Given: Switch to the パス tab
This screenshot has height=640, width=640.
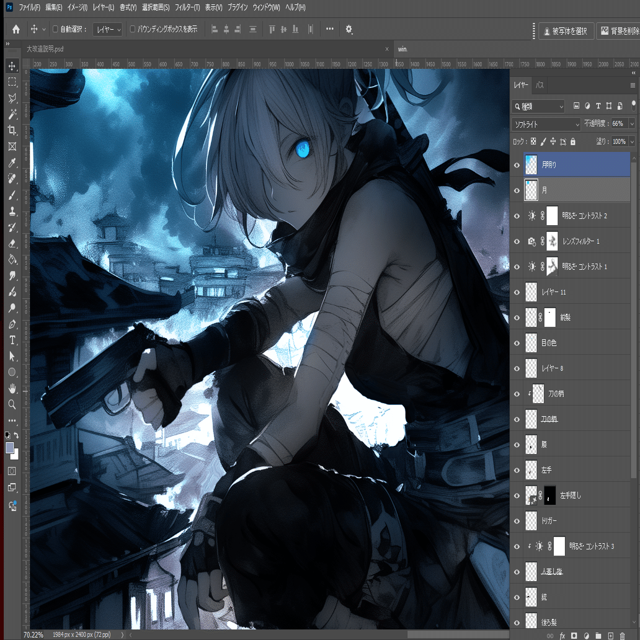Looking at the screenshot, I should click(540, 86).
